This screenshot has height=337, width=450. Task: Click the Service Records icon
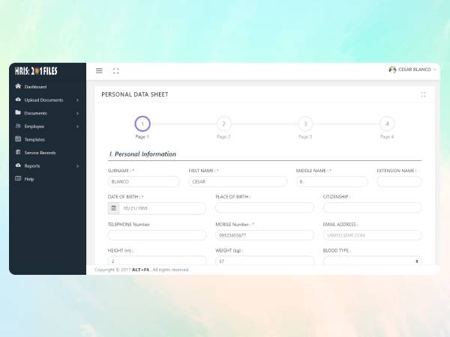(x=18, y=152)
